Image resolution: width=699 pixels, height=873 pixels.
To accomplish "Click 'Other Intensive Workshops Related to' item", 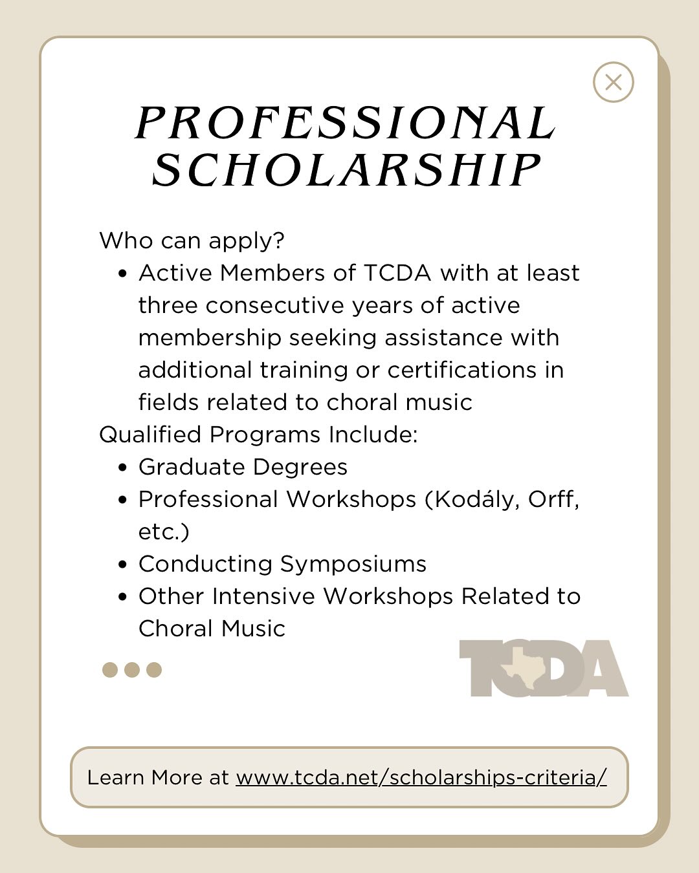I will click(x=360, y=596).
